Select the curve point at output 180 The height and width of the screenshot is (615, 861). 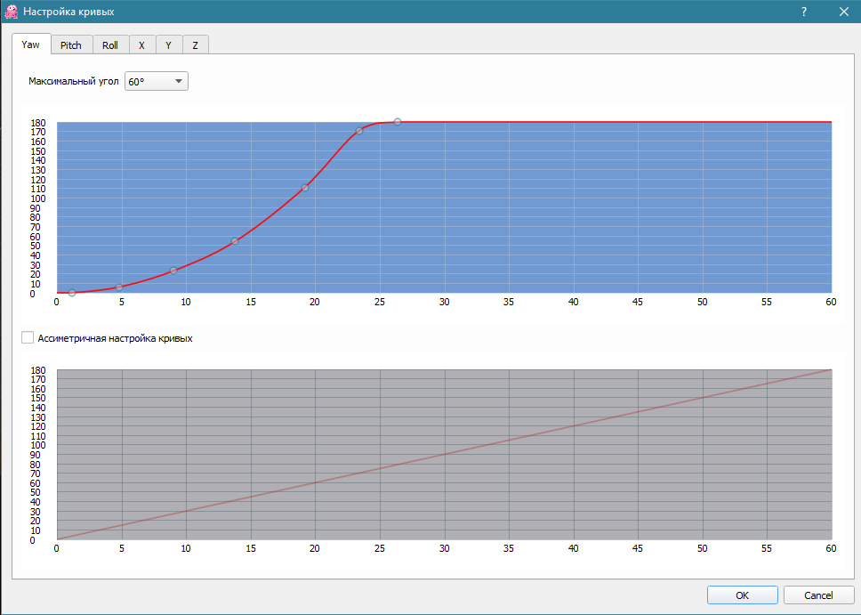click(398, 122)
